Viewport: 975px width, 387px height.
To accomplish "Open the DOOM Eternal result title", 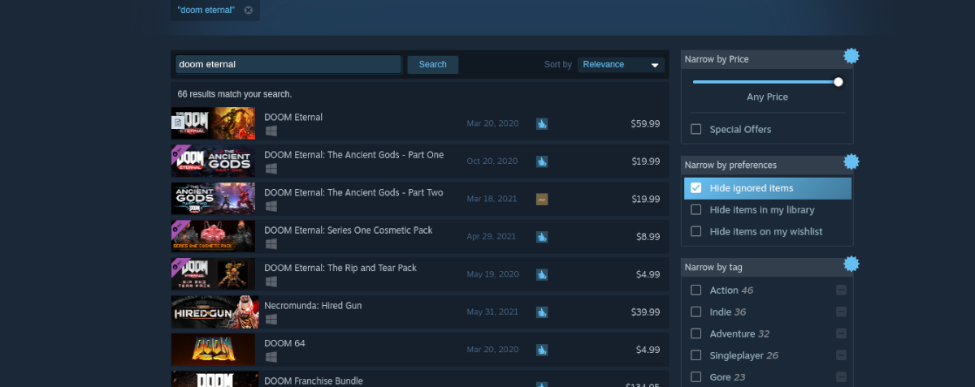I will [293, 118].
